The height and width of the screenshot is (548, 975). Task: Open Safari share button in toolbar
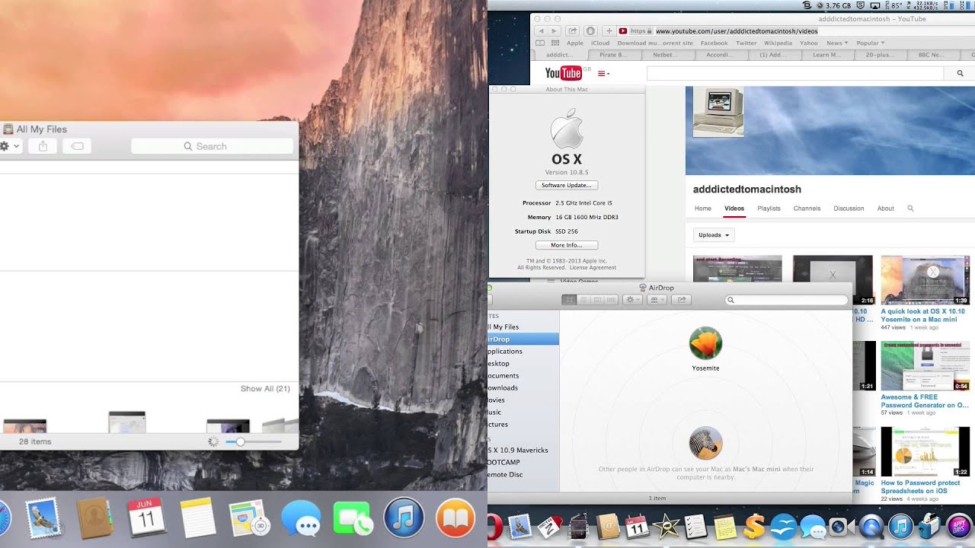click(572, 31)
